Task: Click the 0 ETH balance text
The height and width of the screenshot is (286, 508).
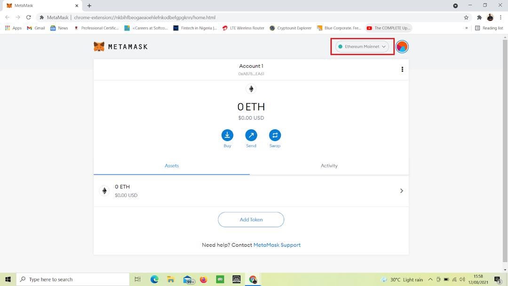Action: coord(251,107)
